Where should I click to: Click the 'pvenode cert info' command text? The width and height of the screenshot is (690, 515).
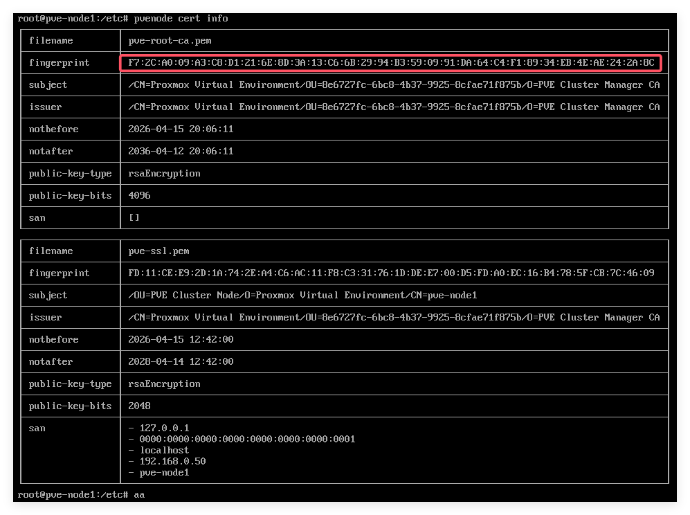(x=181, y=19)
